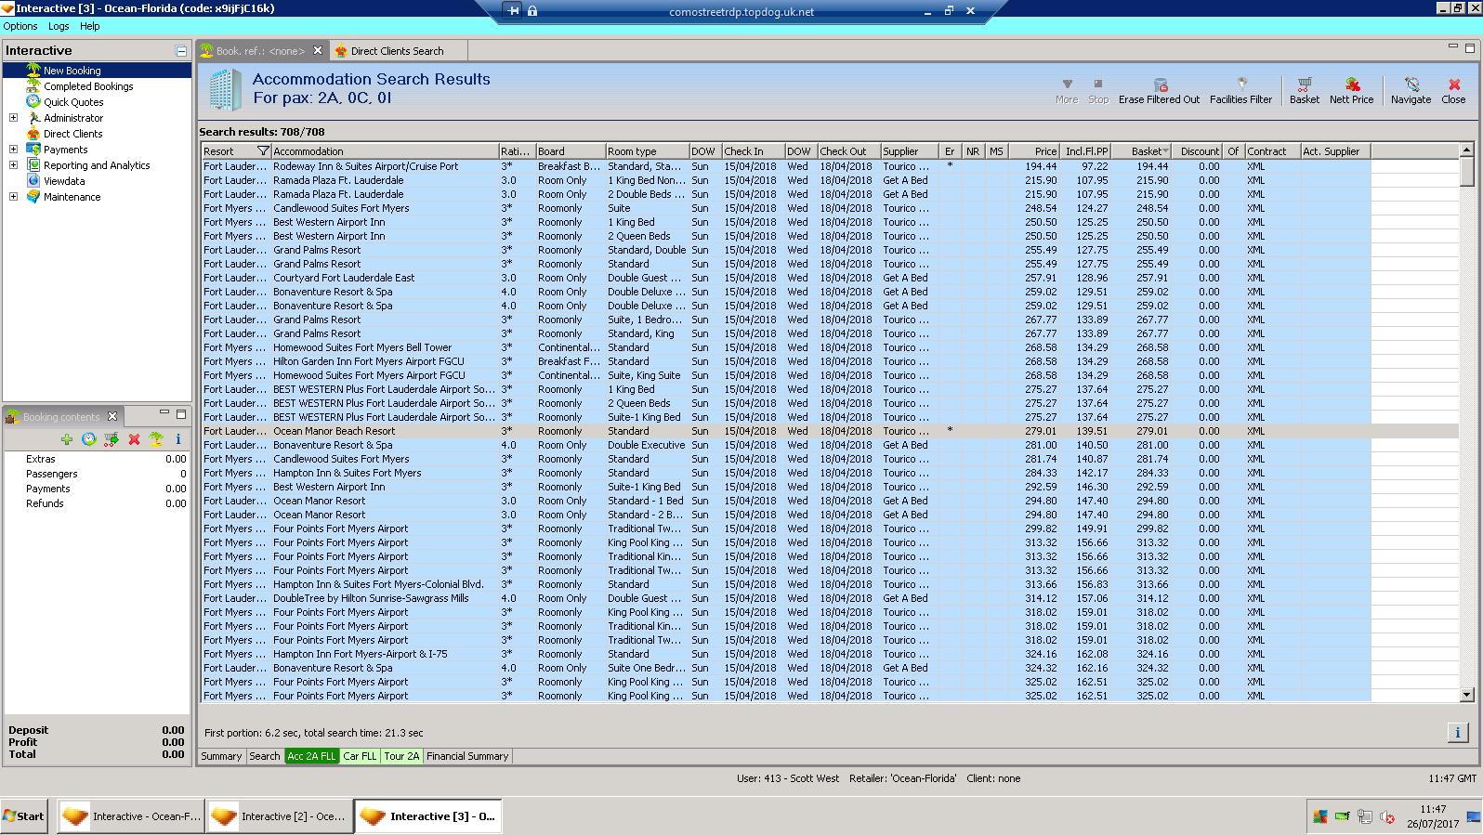Select DoubleTree by Hilton Sunrise-Sawgrass Mills row
Viewport: 1483px width, 835px height.
[x=784, y=598]
